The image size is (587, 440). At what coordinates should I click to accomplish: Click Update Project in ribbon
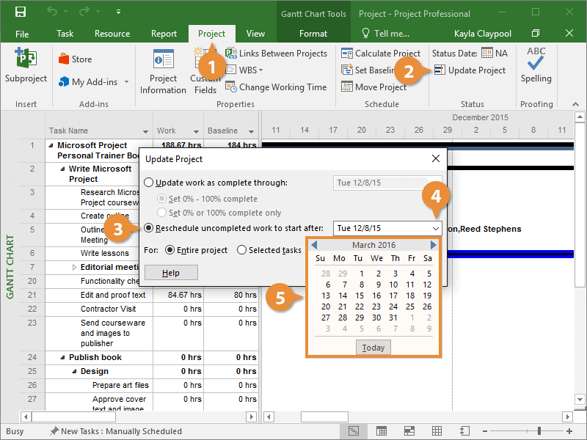click(x=470, y=70)
